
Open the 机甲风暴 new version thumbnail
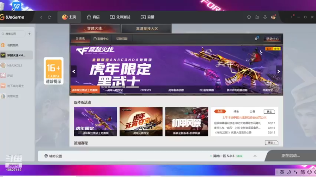pos(186,122)
